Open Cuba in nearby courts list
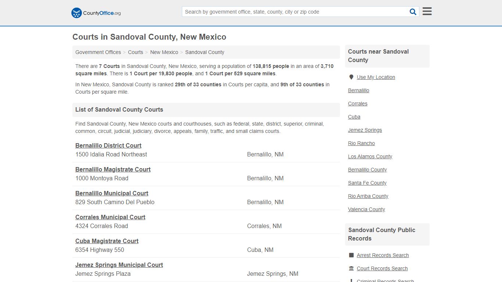This screenshot has width=502, height=282. (354, 117)
